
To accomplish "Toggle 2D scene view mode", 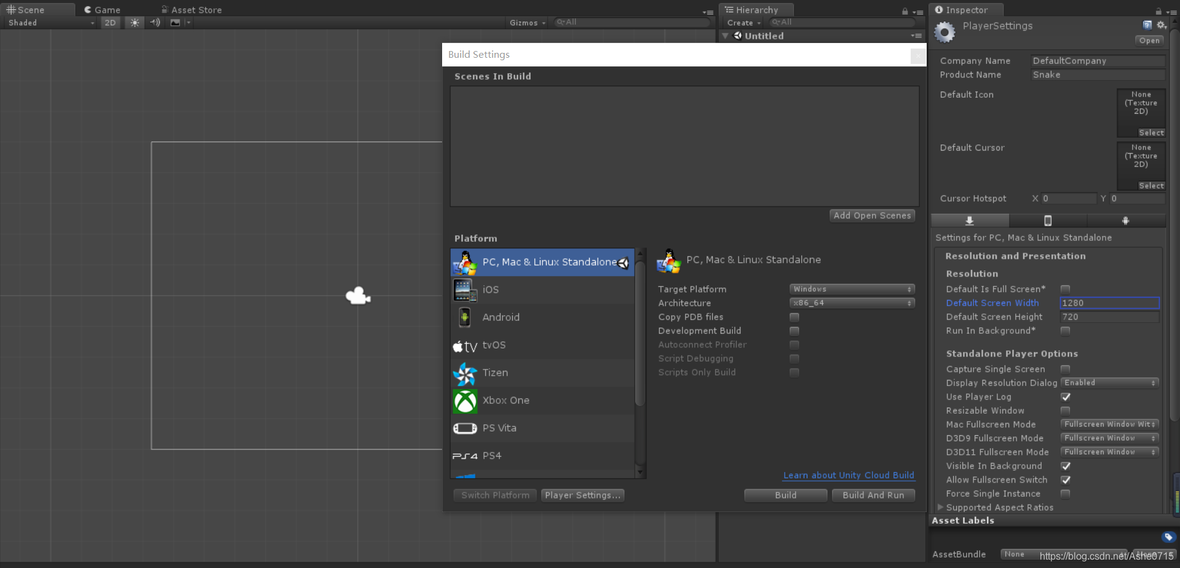I will pos(110,23).
